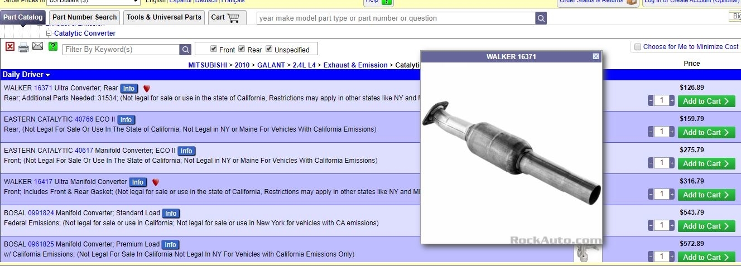The image size is (741, 266).
Task: Add the $275.79 manifold converter to cart
Action: click(706, 163)
